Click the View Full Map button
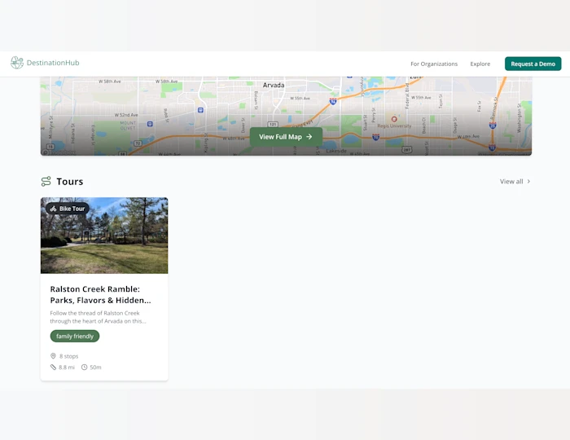 point(286,137)
